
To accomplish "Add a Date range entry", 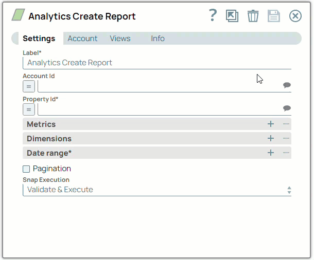I will [x=271, y=153].
